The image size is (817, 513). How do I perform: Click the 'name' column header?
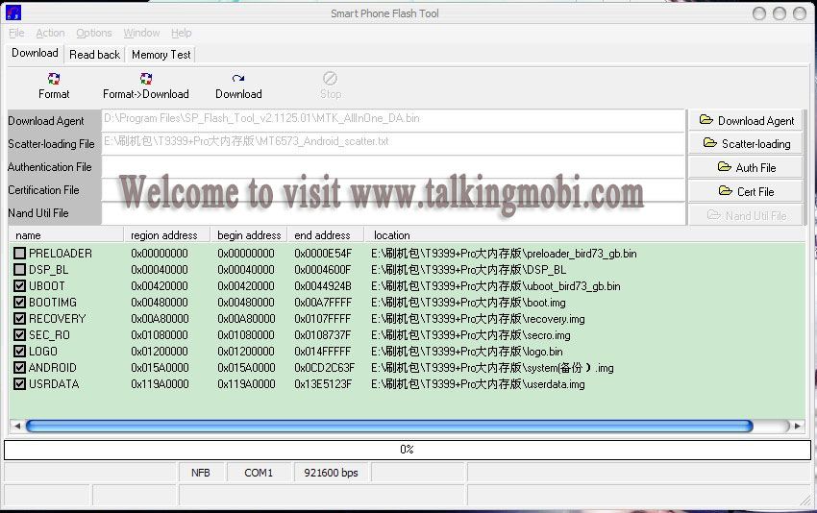65,235
